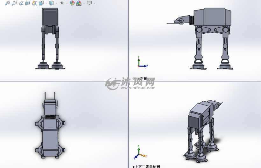
Task: Click the coordinate triad in isometric viewport
Action: click(140, 152)
